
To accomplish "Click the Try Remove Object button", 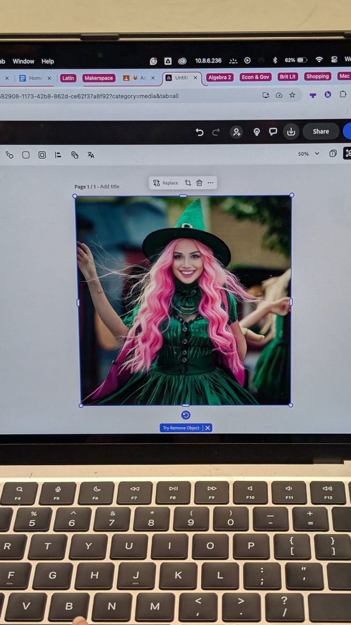I will pos(181,428).
